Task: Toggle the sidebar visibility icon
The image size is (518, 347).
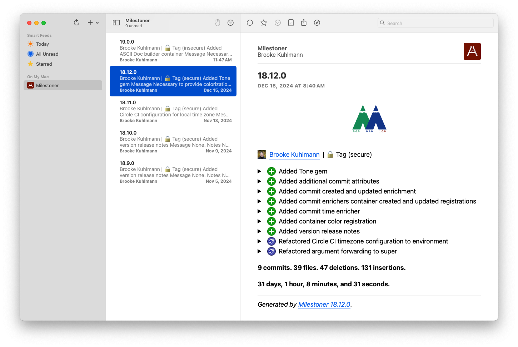Action: coord(116,22)
